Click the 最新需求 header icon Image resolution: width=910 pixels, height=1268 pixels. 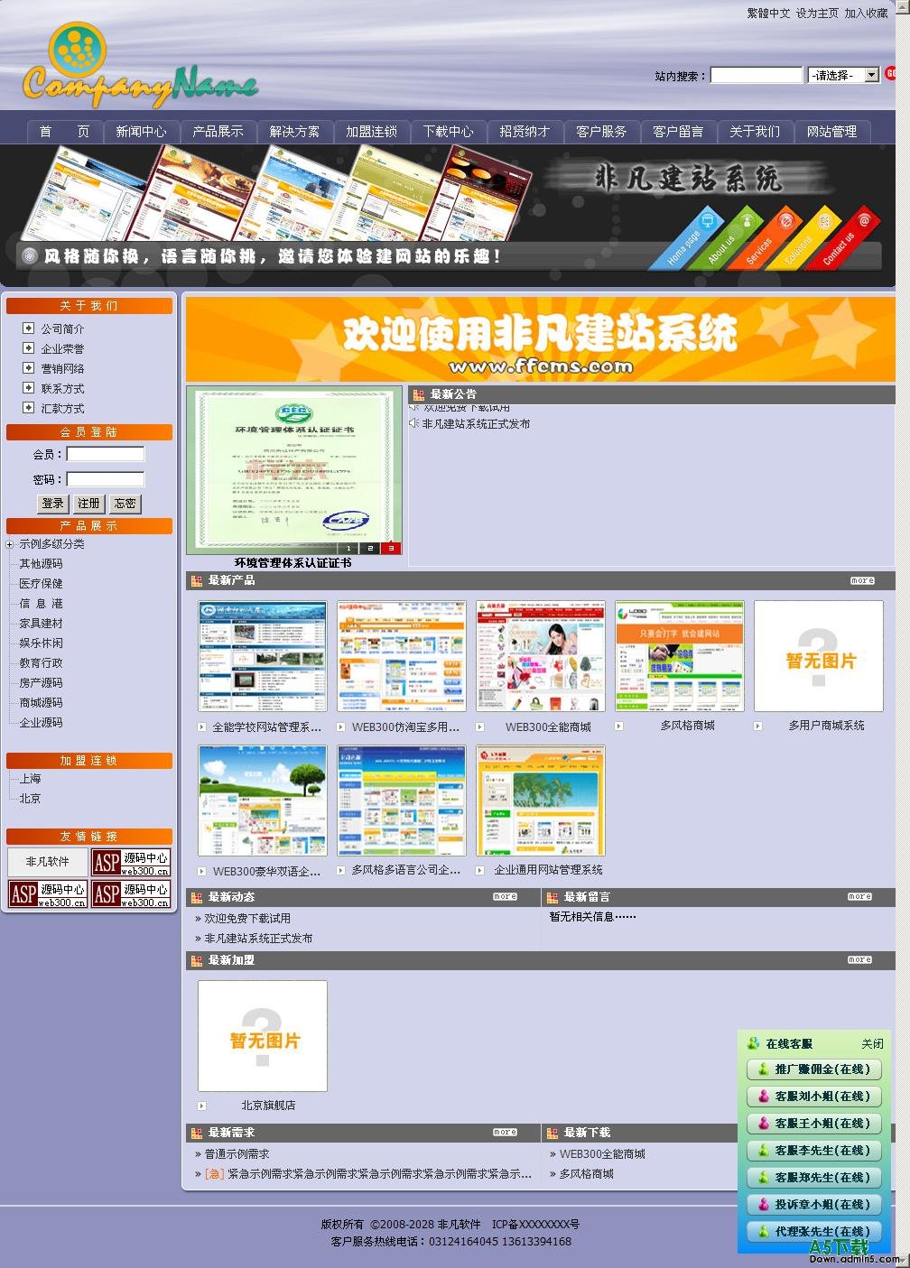coord(196,1133)
